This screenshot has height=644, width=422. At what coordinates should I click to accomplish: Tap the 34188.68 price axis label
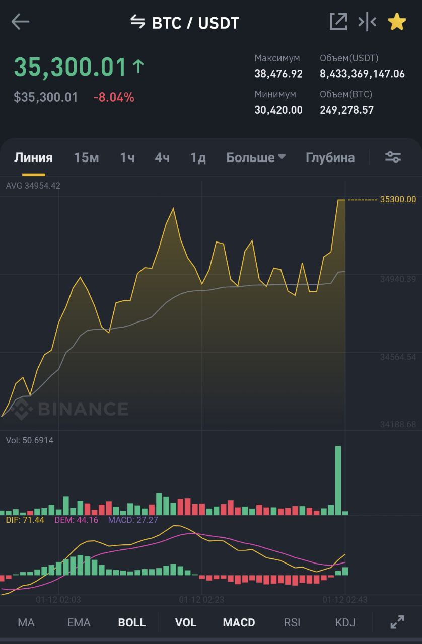398,424
